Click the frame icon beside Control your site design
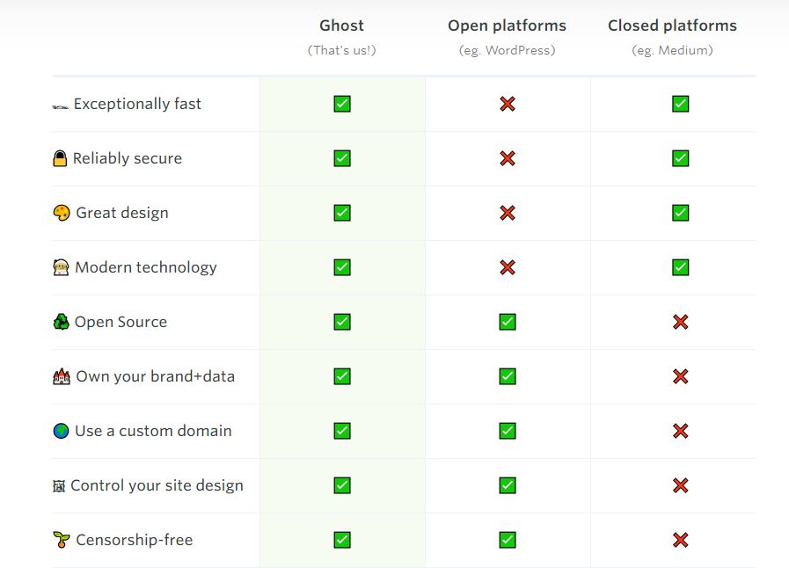789x568 pixels. pos(59,486)
